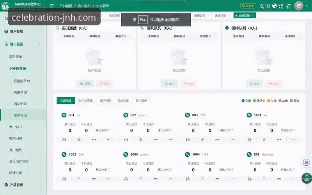Click the headset monitor icon for seat 801
Viewport: 312px width, 195px height.
[x=64, y=140]
